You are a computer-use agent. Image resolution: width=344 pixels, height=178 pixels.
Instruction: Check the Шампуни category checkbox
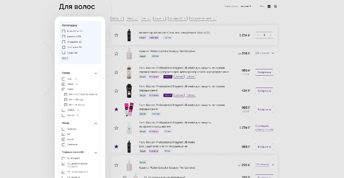[x=64, y=36]
